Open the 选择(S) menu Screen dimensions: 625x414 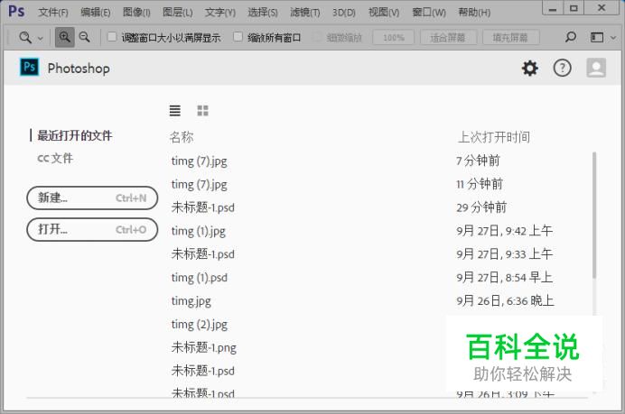point(262,13)
